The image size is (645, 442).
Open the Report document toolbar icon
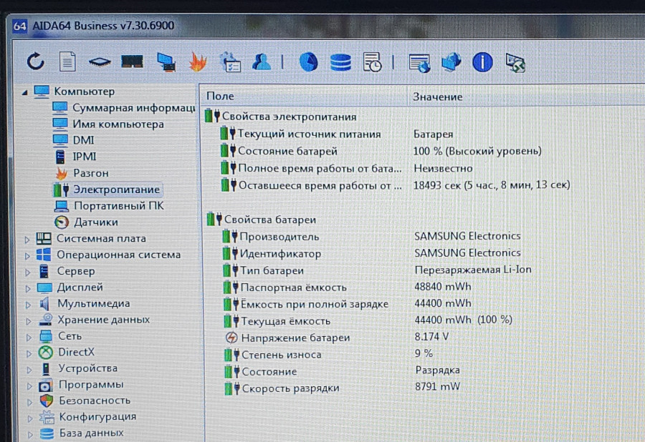[x=67, y=62]
